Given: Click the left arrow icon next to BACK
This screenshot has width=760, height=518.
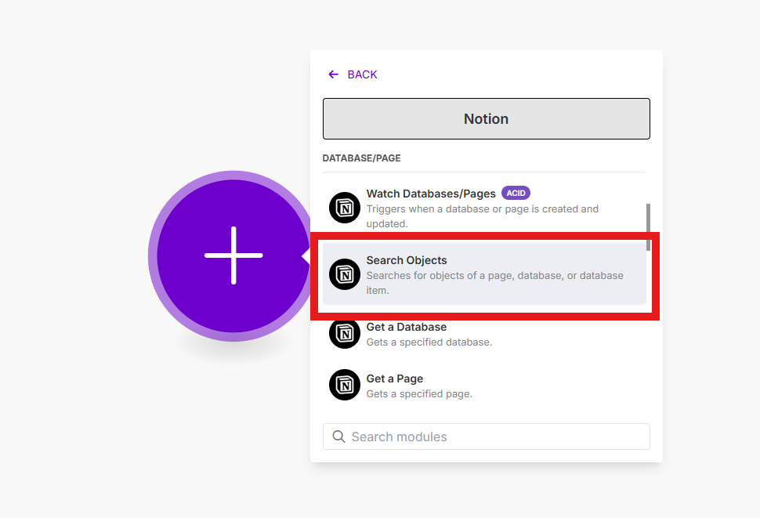Looking at the screenshot, I should pyautogui.click(x=333, y=74).
